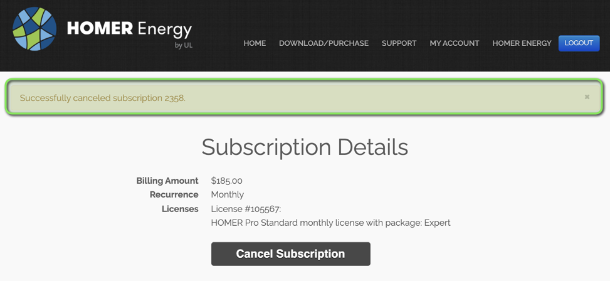Click the Recurrence label

click(174, 194)
